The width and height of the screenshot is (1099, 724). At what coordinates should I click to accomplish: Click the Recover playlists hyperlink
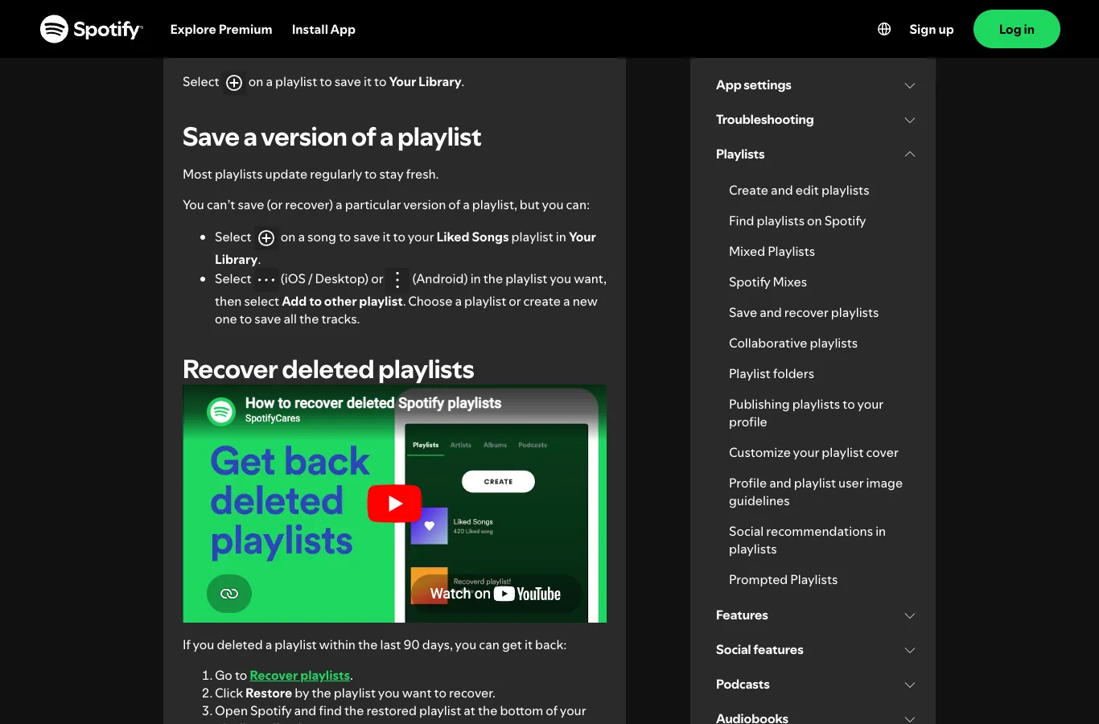[299, 676]
